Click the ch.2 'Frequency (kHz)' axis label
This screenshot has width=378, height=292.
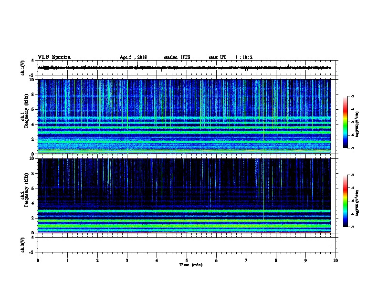[x=26, y=190]
